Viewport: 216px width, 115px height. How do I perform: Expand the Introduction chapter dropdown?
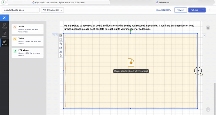point(52,10)
